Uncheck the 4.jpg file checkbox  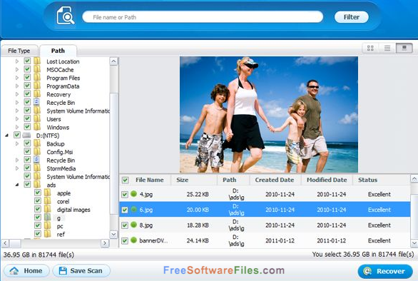point(125,195)
